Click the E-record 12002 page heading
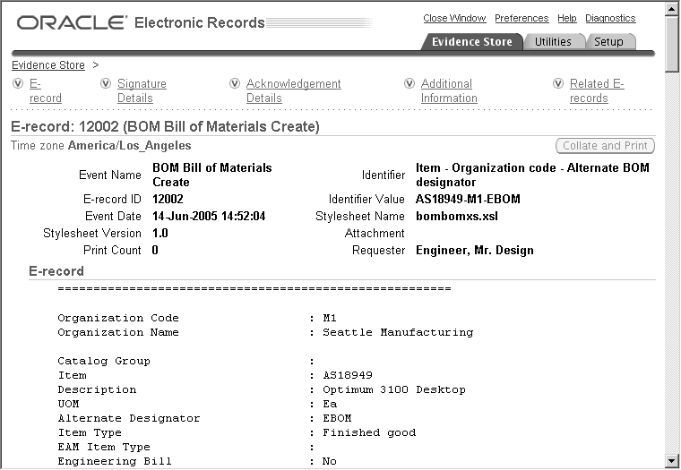 click(165, 127)
